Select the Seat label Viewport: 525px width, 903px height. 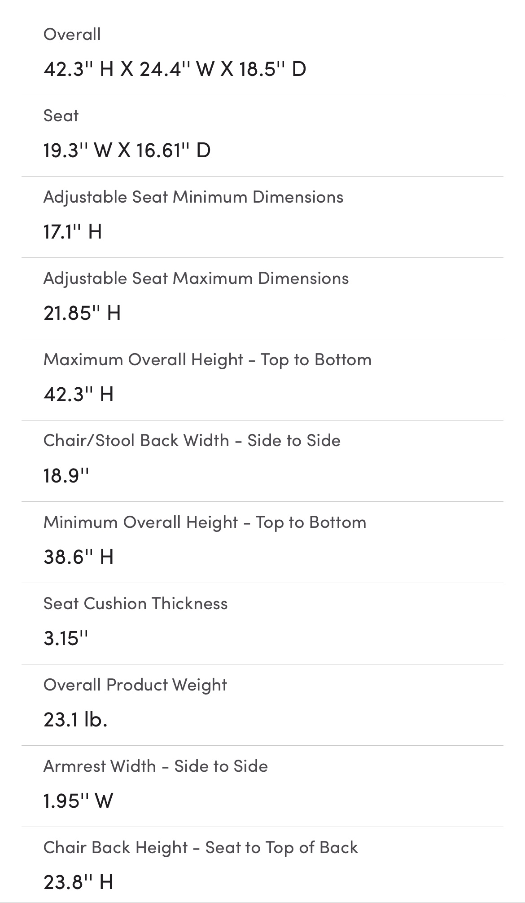coord(61,116)
